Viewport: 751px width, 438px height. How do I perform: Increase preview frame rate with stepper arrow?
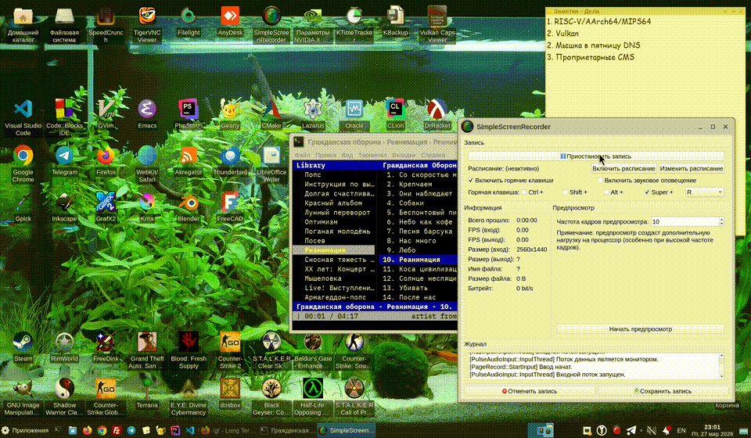[x=721, y=219]
